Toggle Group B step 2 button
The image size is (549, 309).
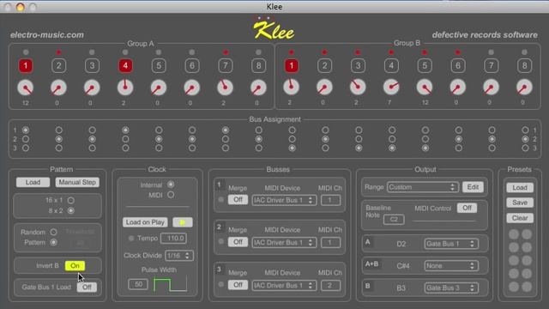click(x=324, y=65)
